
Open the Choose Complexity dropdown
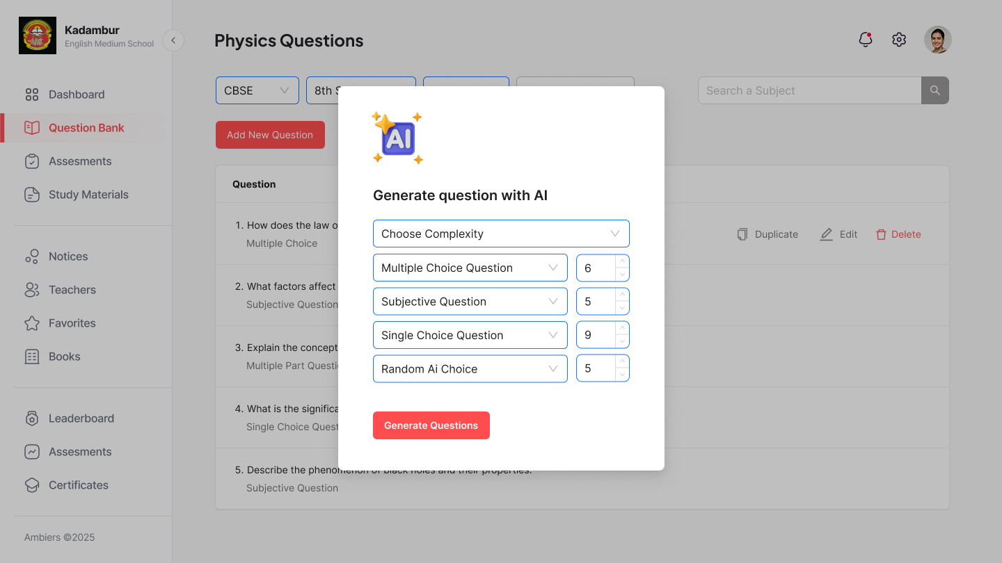(501, 234)
